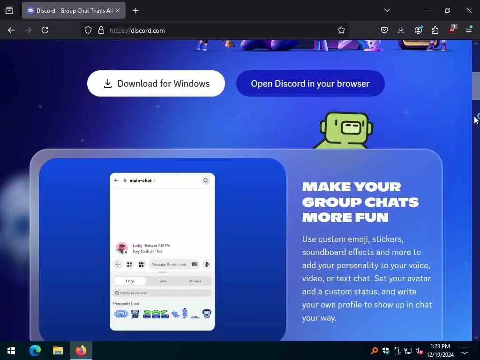Open the tracking protection shield icon

coord(88,30)
